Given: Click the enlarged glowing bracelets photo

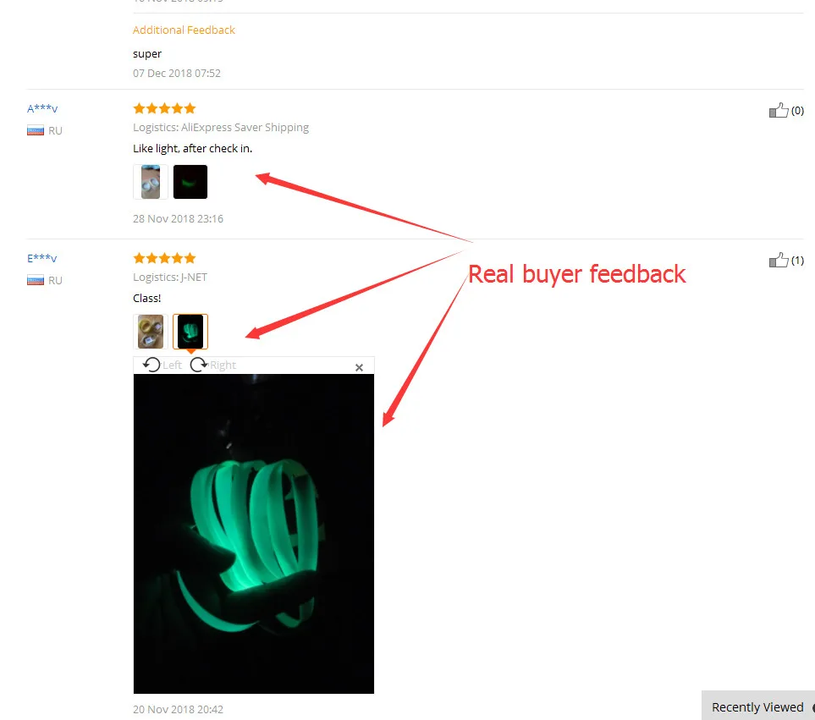Looking at the screenshot, I should [254, 534].
